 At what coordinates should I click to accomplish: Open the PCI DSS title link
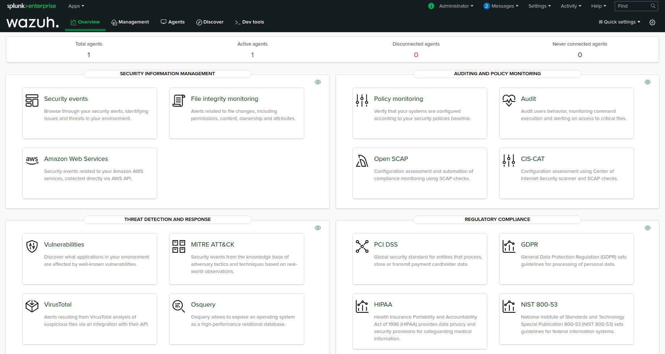pyautogui.click(x=386, y=244)
